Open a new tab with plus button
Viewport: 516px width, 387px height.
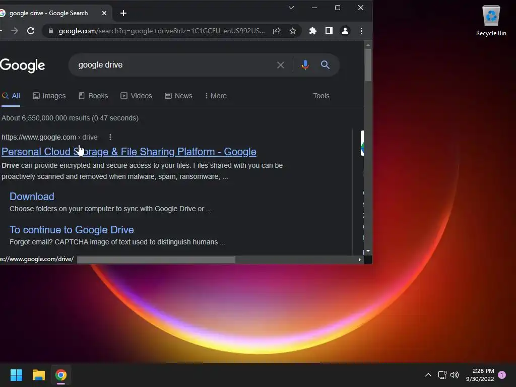(123, 13)
